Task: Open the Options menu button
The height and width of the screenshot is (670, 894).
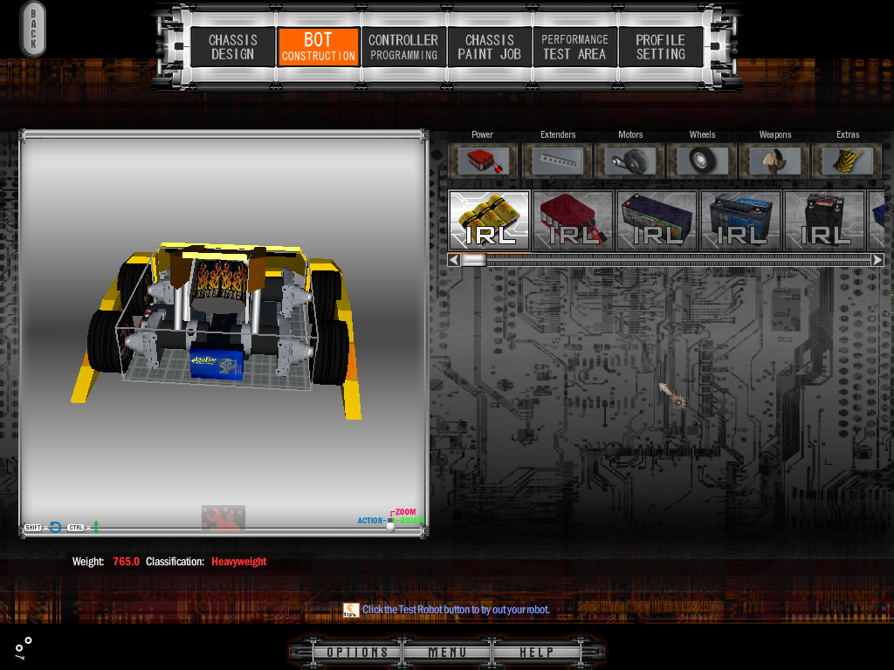Action: (357, 652)
